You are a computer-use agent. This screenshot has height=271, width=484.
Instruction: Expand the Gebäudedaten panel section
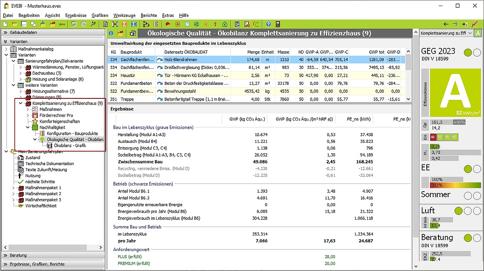53,32
